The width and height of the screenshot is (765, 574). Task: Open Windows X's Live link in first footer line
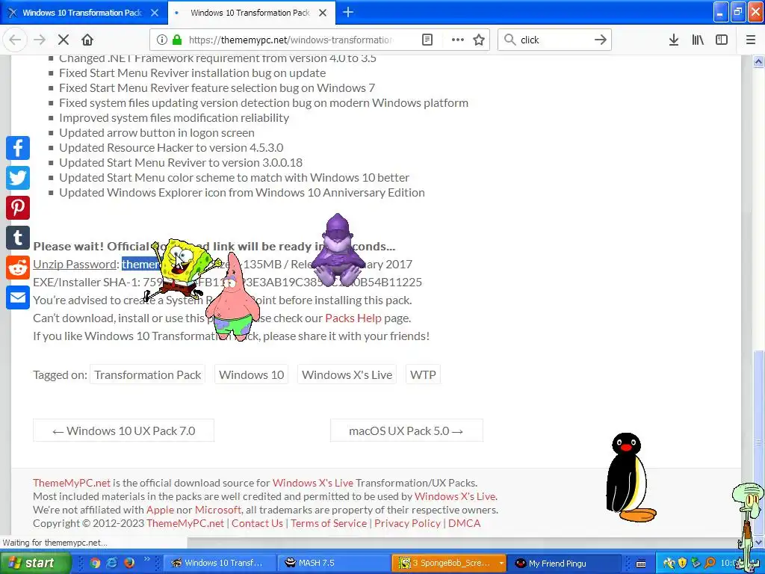click(313, 483)
